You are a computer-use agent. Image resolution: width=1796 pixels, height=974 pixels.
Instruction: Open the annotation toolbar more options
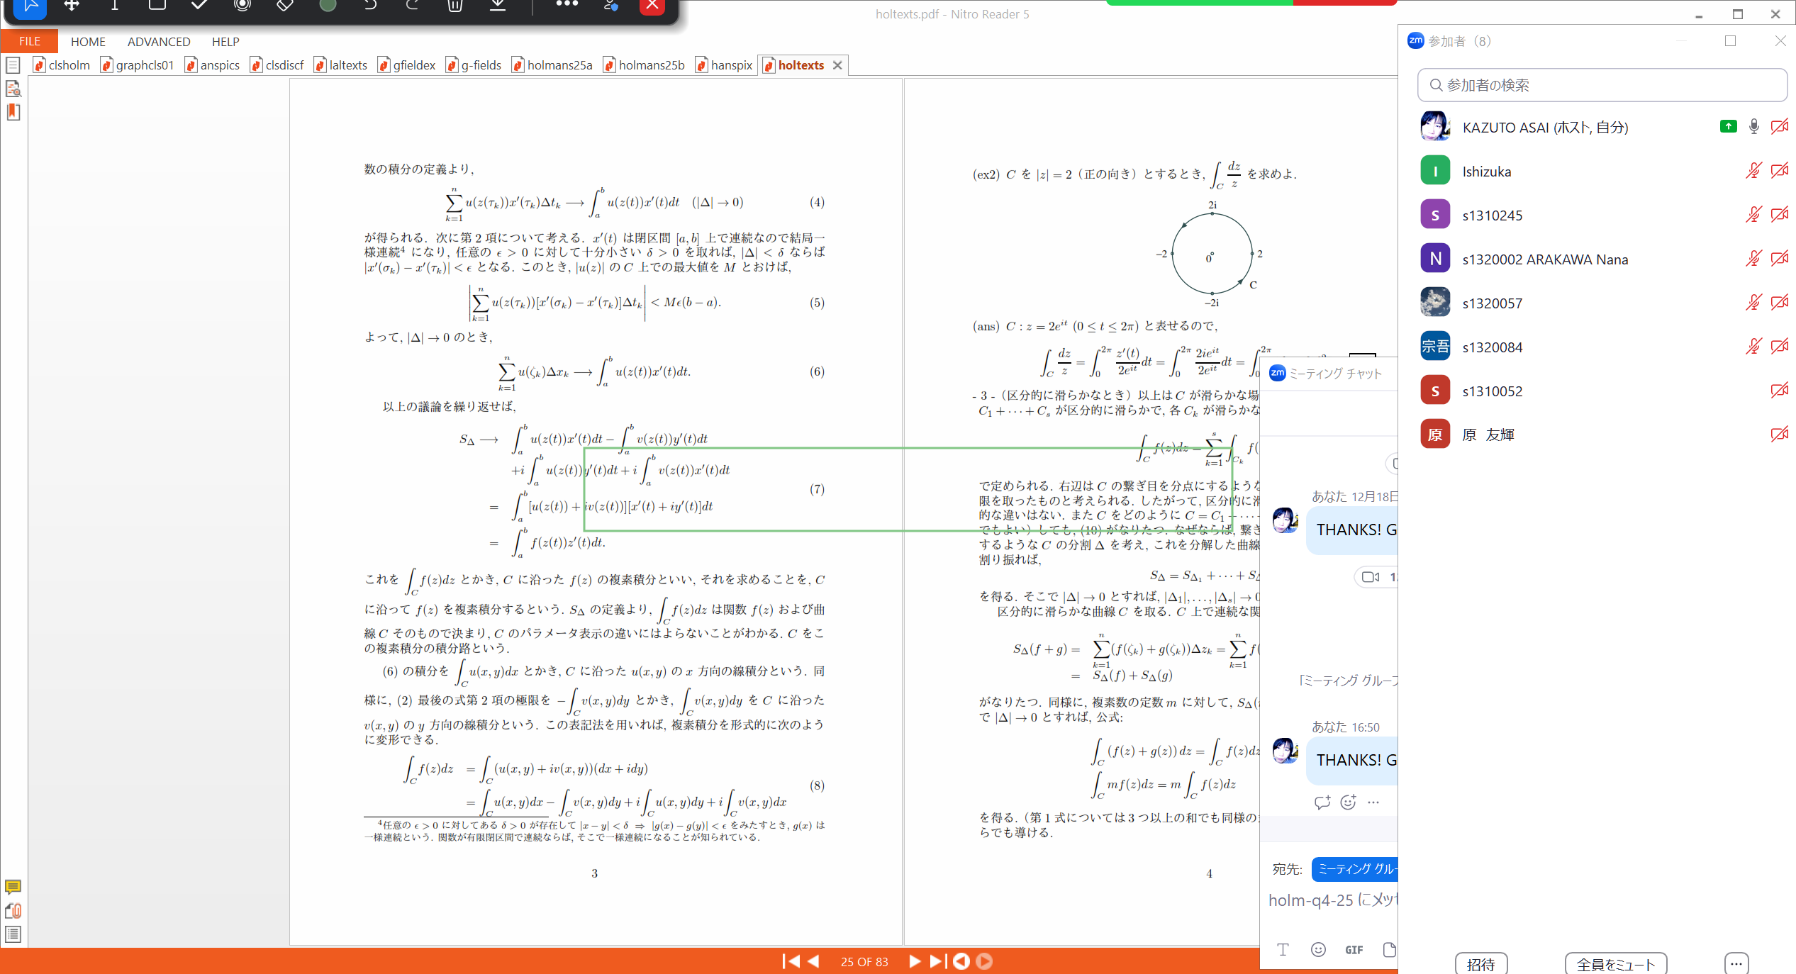coord(567,6)
